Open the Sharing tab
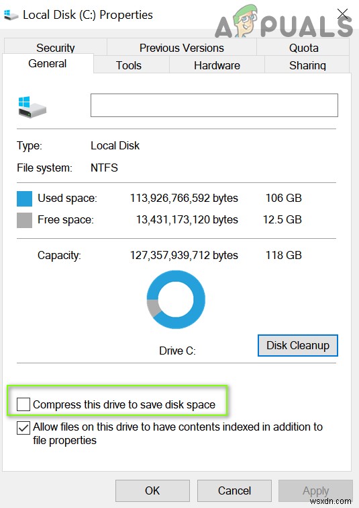The height and width of the screenshot is (508, 359). click(x=307, y=65)
